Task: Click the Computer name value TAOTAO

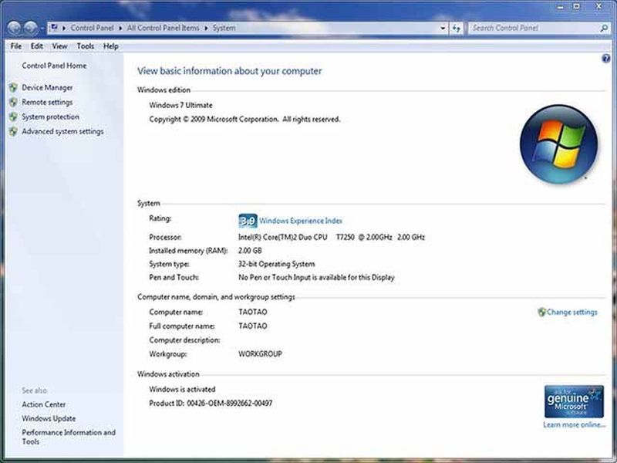Action: click(x=253, y=313)
